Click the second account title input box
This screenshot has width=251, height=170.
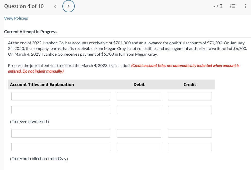[61, 110]
